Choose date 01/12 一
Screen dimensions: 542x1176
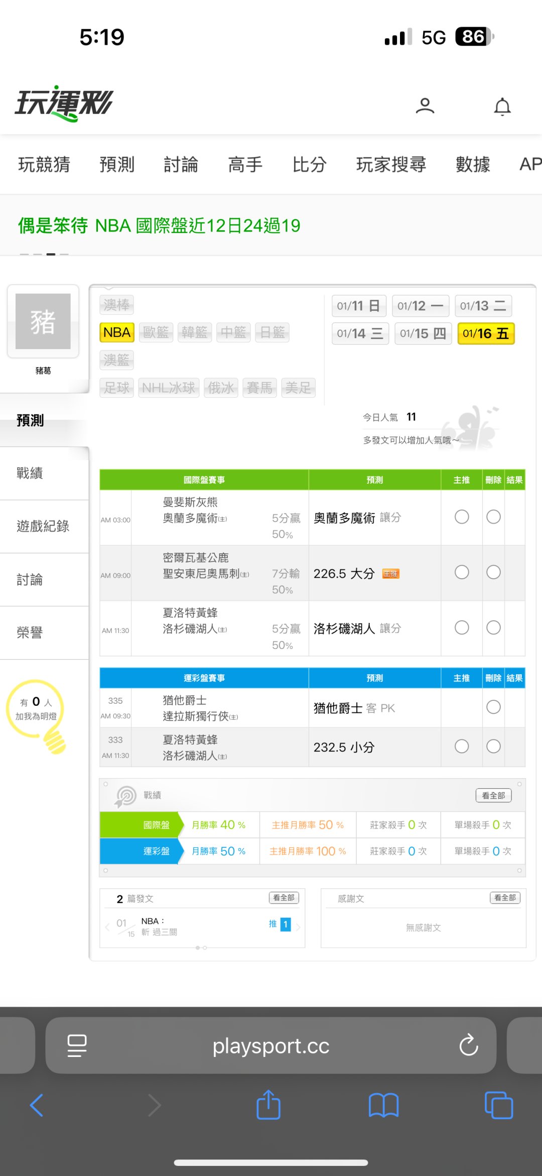click(421, 306)
